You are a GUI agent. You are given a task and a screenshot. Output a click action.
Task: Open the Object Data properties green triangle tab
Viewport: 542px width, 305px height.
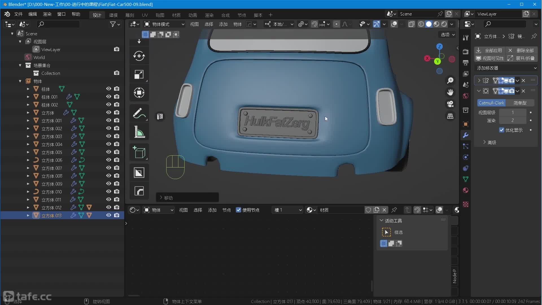coord(466,179)
